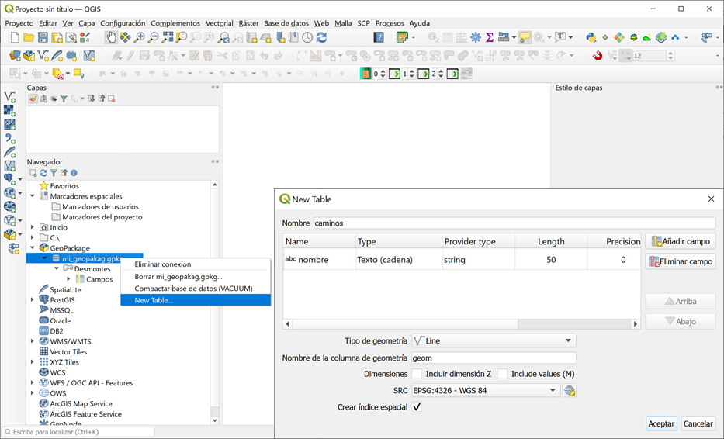
Task: Select the Pan Map hand tool
Action: point(111,38)
